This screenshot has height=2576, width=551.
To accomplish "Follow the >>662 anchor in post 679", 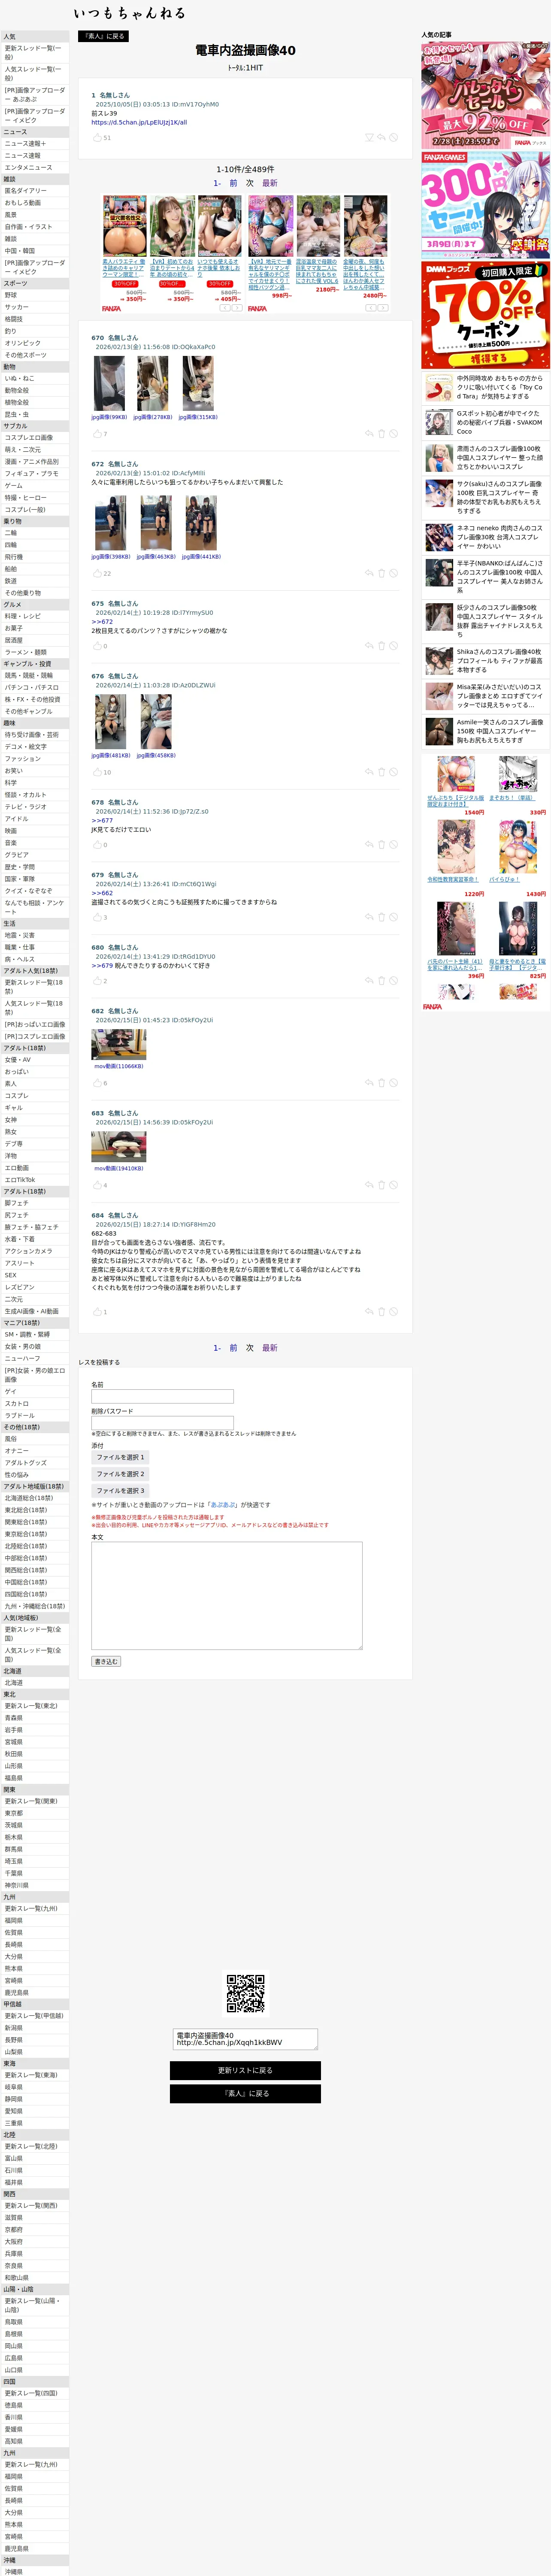I will tap(102, 893).
